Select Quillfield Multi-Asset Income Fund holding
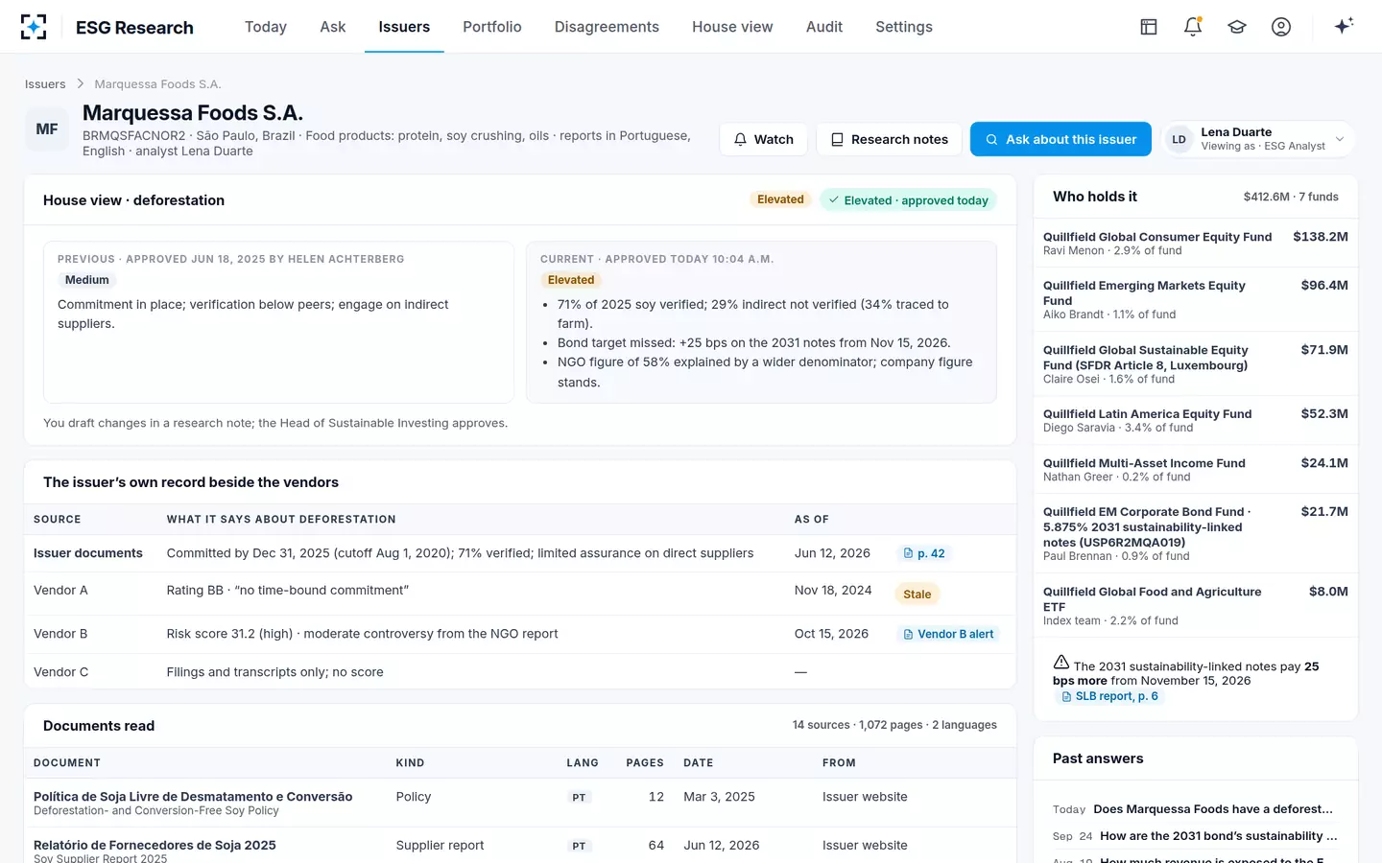Screen dimensions: 1382x863 (x=1196, y=469)
